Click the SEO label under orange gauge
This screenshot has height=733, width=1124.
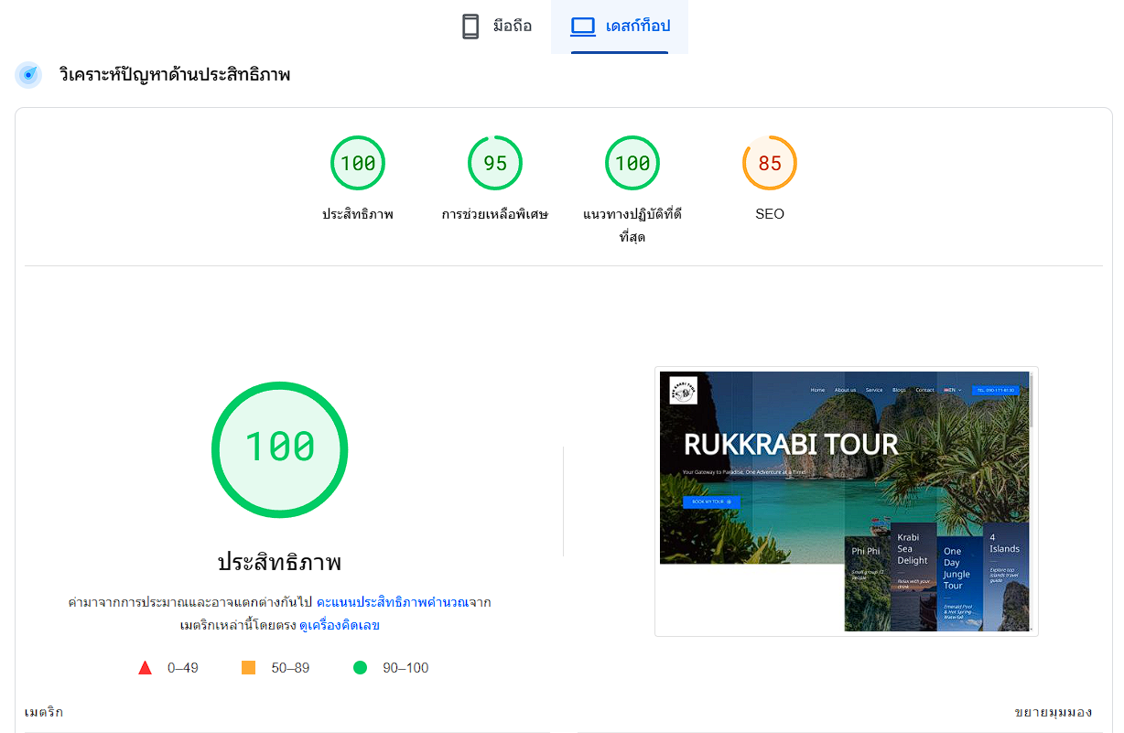(770, 214)
